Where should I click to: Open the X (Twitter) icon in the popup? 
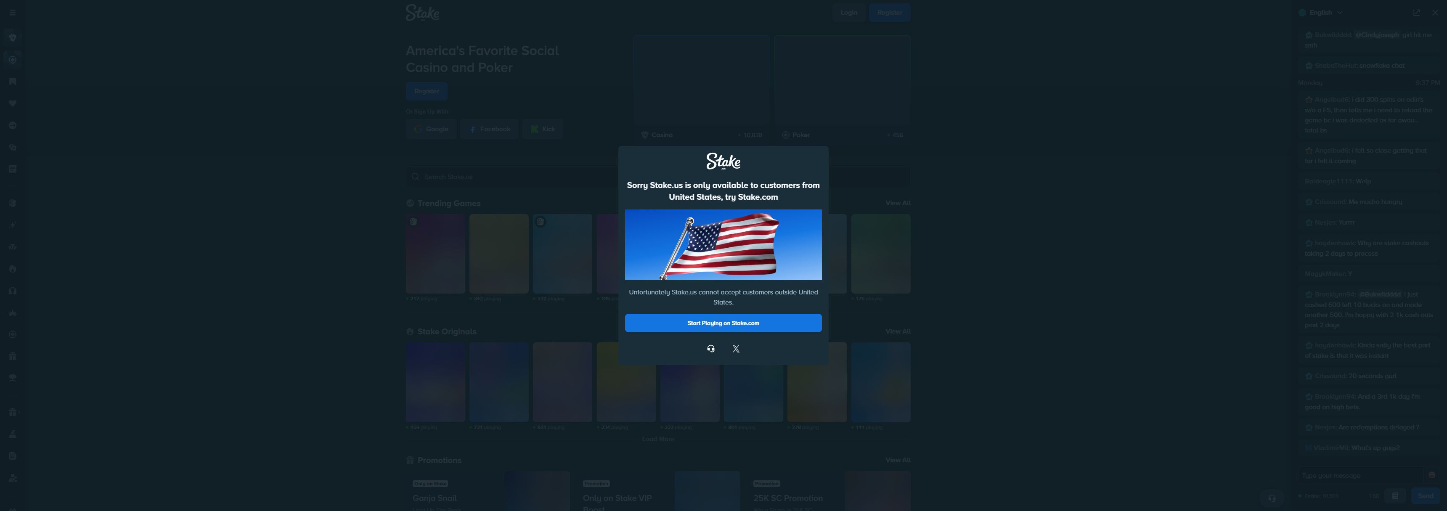coord(736,349)
